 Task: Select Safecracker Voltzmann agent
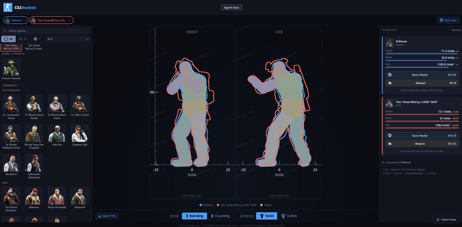click(x=34, y=166)
